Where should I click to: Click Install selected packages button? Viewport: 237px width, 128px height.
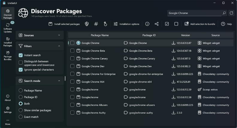click(x=64, y=24)
